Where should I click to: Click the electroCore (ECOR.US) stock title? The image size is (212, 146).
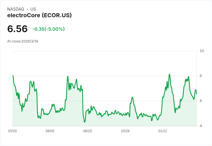coord(39,15)
